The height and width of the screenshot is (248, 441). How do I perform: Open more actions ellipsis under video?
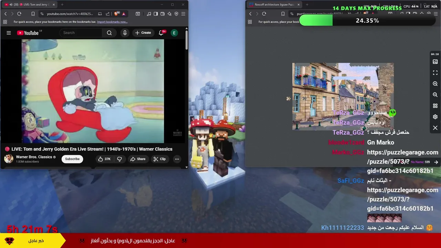coord(177,159)
